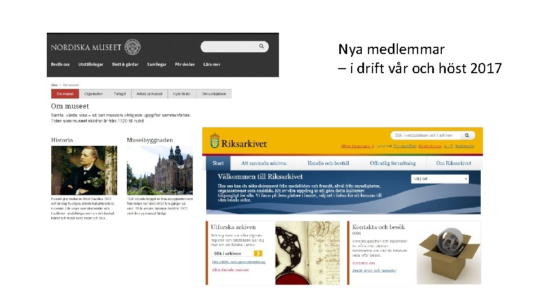Click the Om museet page heading
This screenshot has height=304, width=541.
[70, 106]
